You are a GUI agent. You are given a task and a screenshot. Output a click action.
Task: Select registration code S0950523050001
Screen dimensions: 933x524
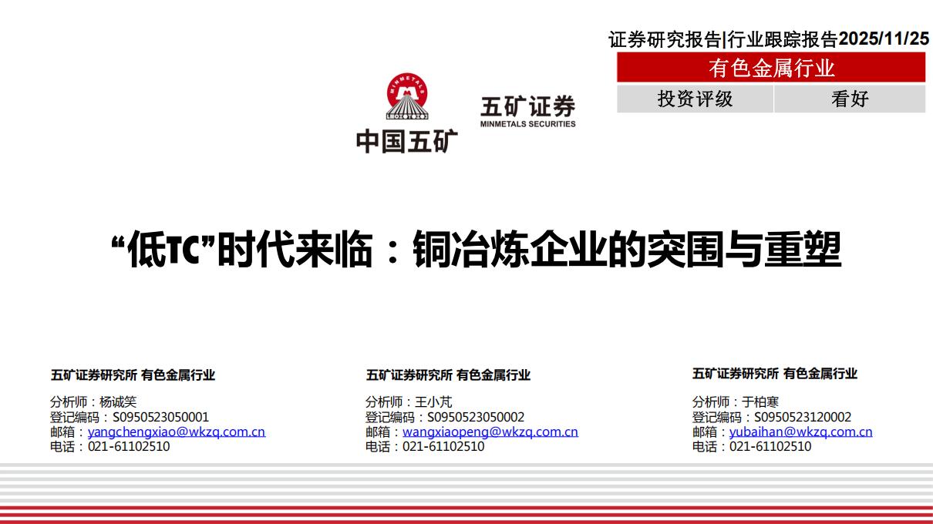point(160,417)
